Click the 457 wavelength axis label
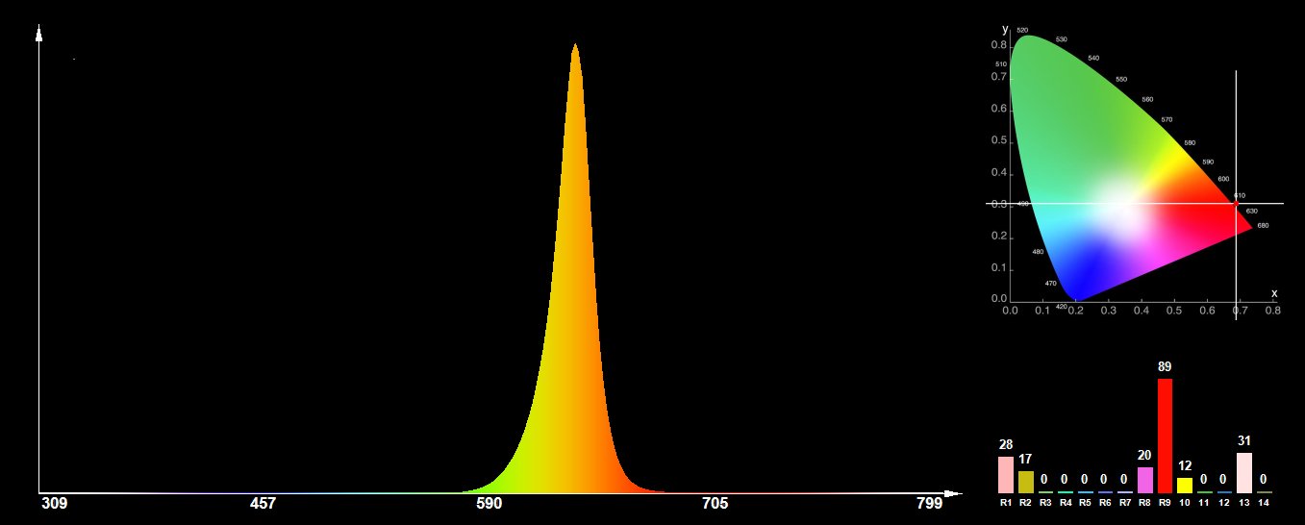Screen dimensions: 1305x525 pyautogui.click(x=263, y=504)
